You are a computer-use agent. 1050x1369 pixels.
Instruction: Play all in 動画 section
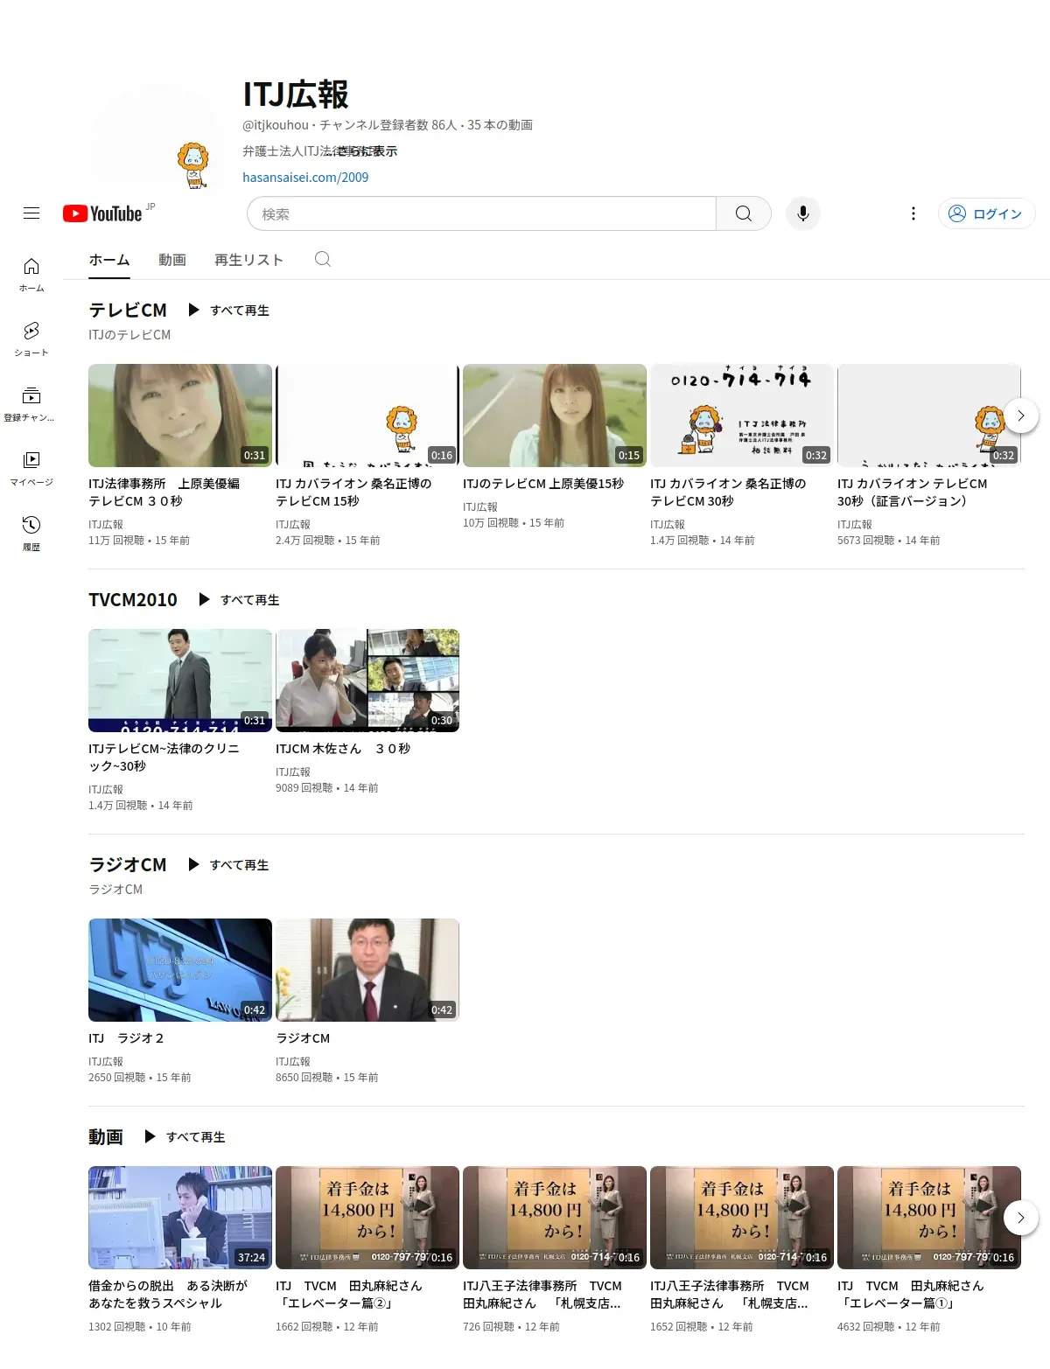tap(185, 1137)
